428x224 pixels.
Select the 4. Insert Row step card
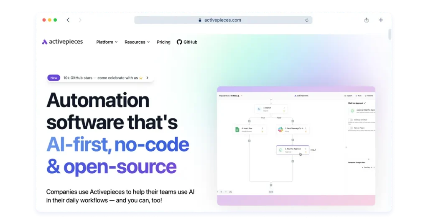[249, 129]
